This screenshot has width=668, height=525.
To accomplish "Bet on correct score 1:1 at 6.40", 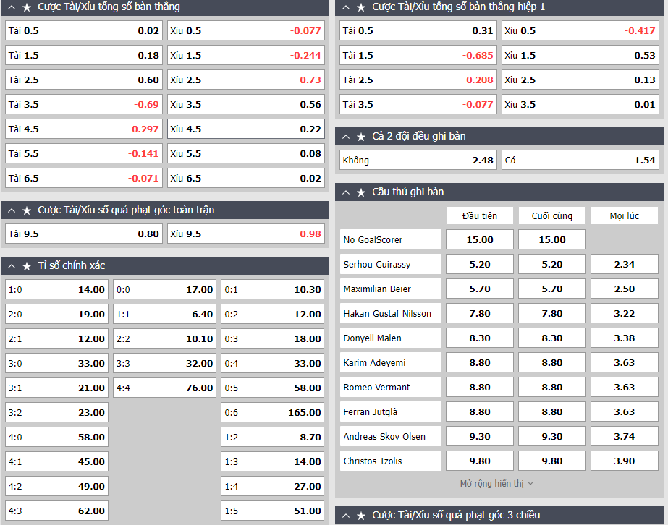I will (x=164, y=315).
